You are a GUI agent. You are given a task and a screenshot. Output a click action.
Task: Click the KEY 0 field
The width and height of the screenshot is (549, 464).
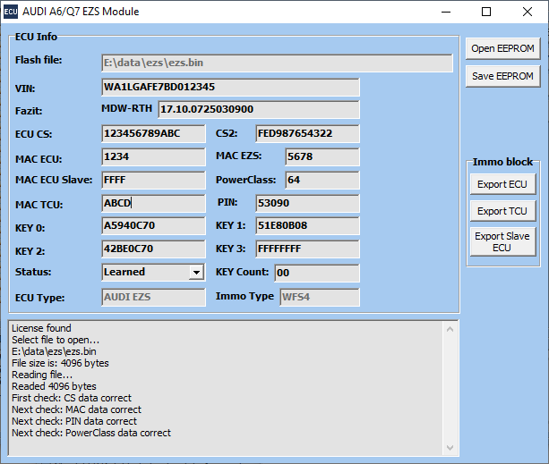click(x=154, y=226)
